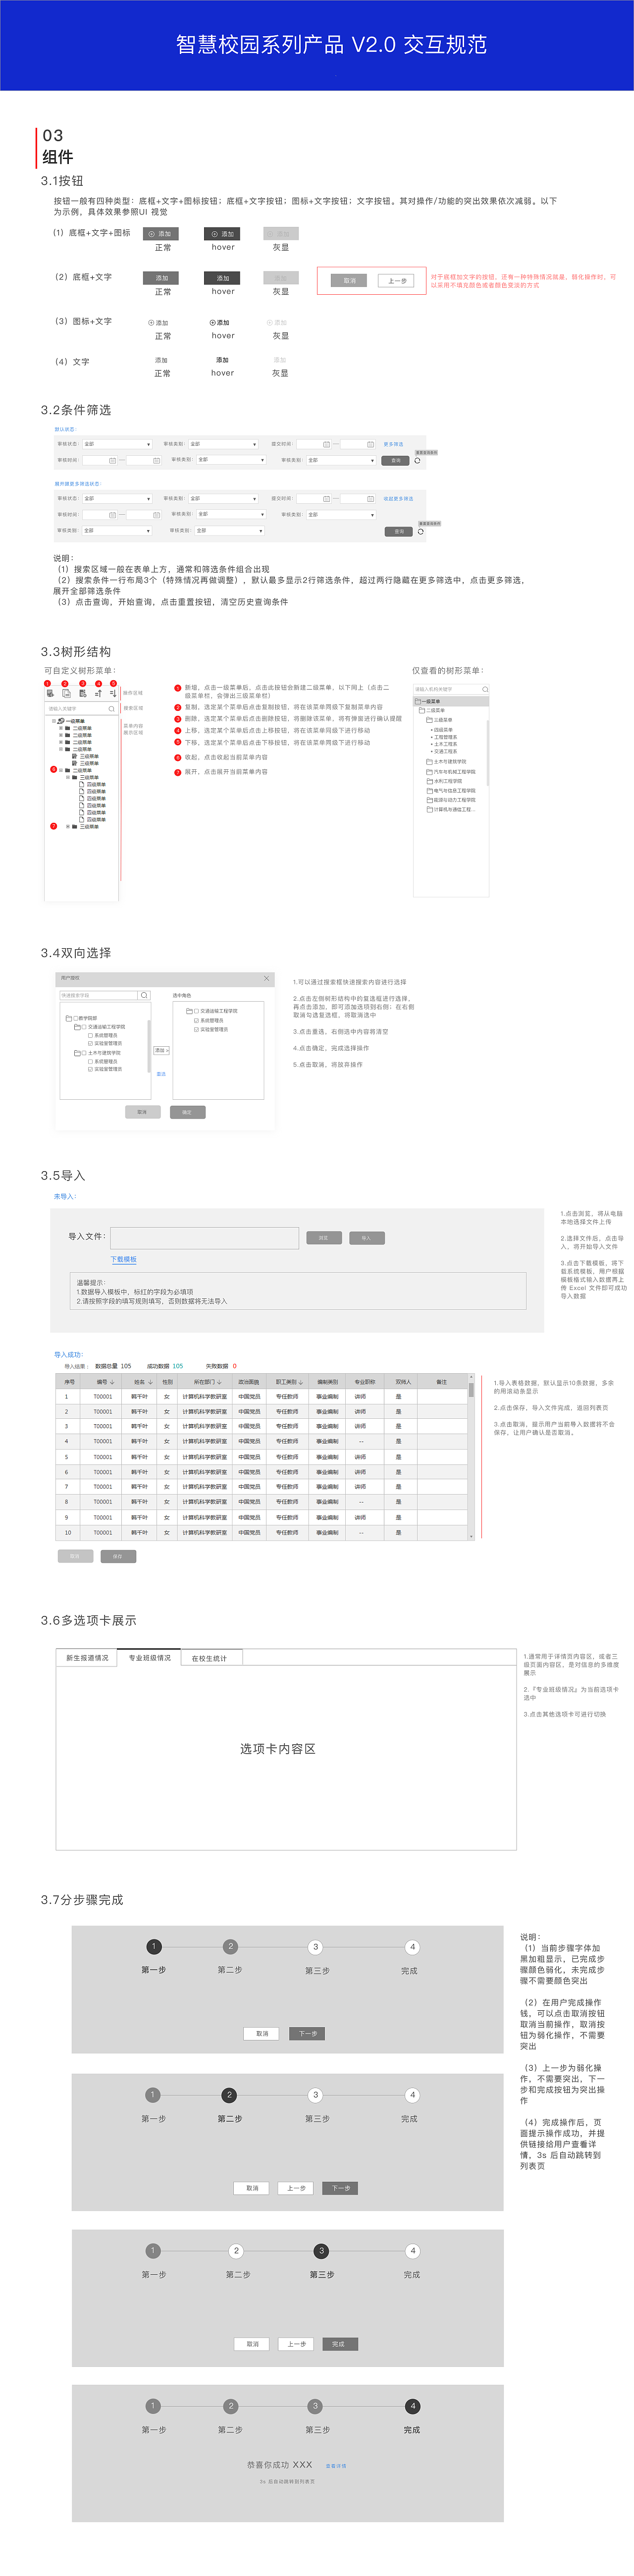Screen dimensions: 634x2576
Task: Switch to the 新生报道情况 tab
Action: 88,1658
